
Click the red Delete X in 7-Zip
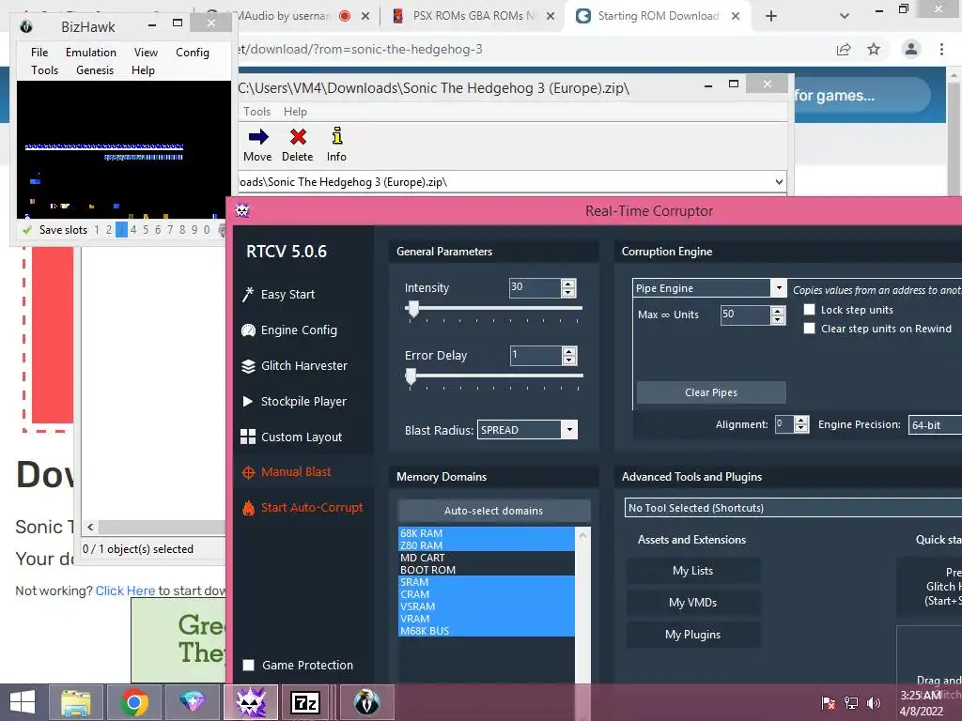coord(298,145)
